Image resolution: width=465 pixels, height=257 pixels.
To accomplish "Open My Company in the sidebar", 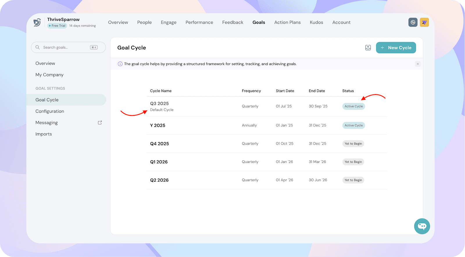I will click(x=49, y=75).
